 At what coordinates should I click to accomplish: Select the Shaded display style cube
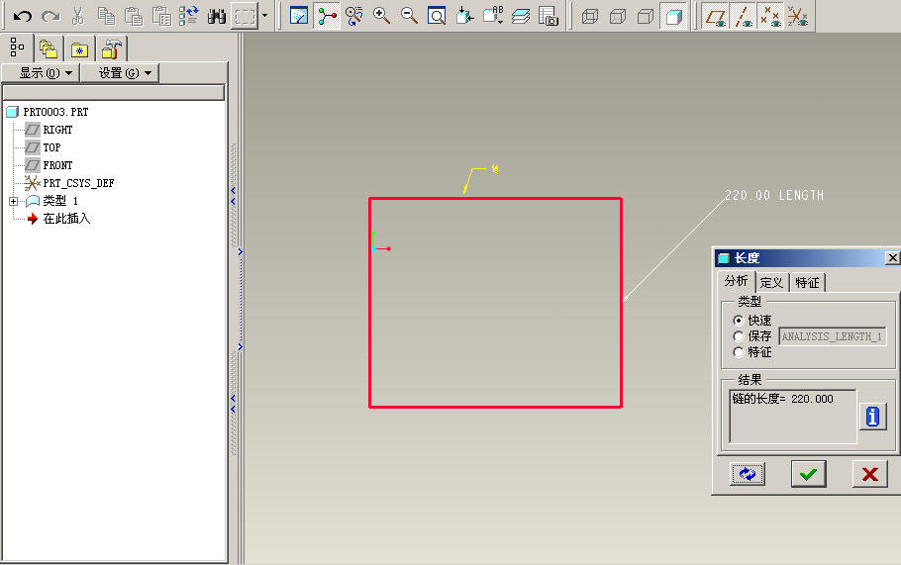point(673,16)
